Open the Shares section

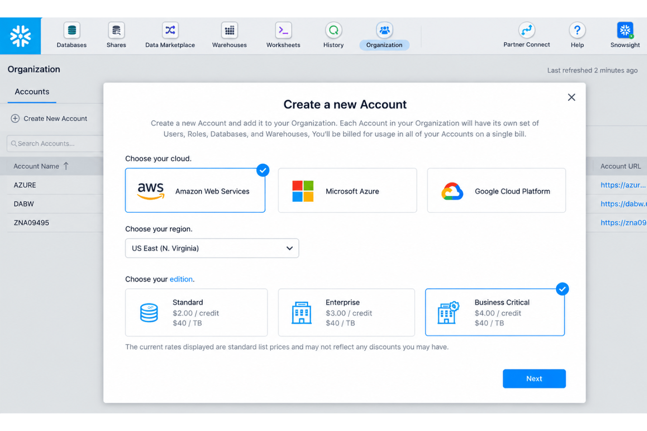[x=116, y=35]
